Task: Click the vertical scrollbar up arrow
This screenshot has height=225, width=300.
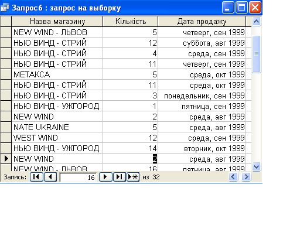Action: click(x=256, y=22)
